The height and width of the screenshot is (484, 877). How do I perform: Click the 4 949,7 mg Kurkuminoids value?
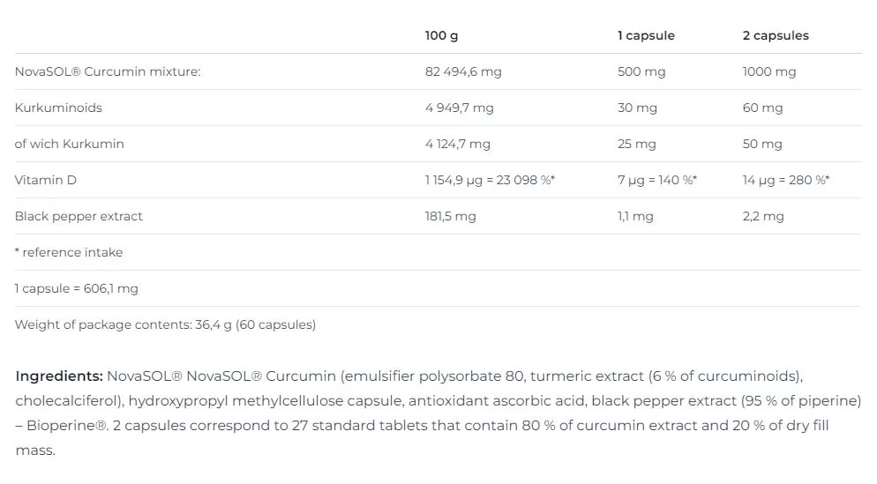460,108
